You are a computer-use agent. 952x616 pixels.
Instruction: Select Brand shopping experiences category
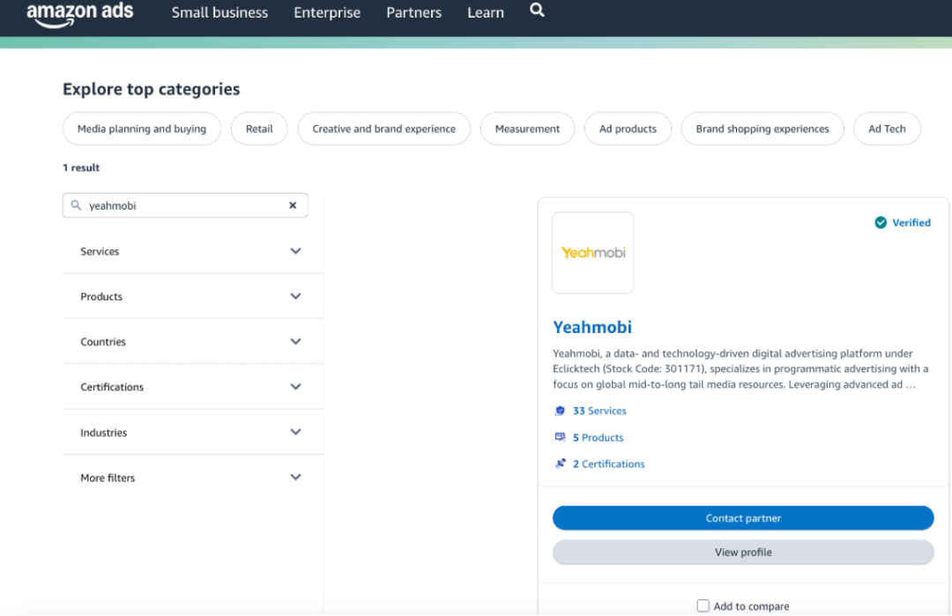[x=762, y=129]
